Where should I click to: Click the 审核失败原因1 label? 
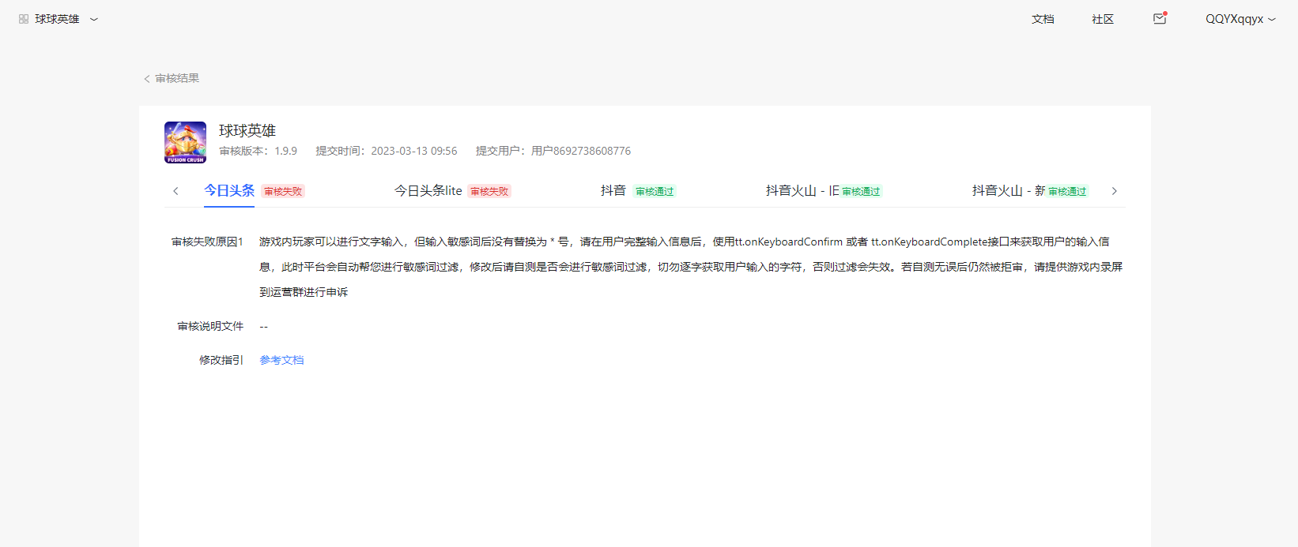tap(207, 242)
